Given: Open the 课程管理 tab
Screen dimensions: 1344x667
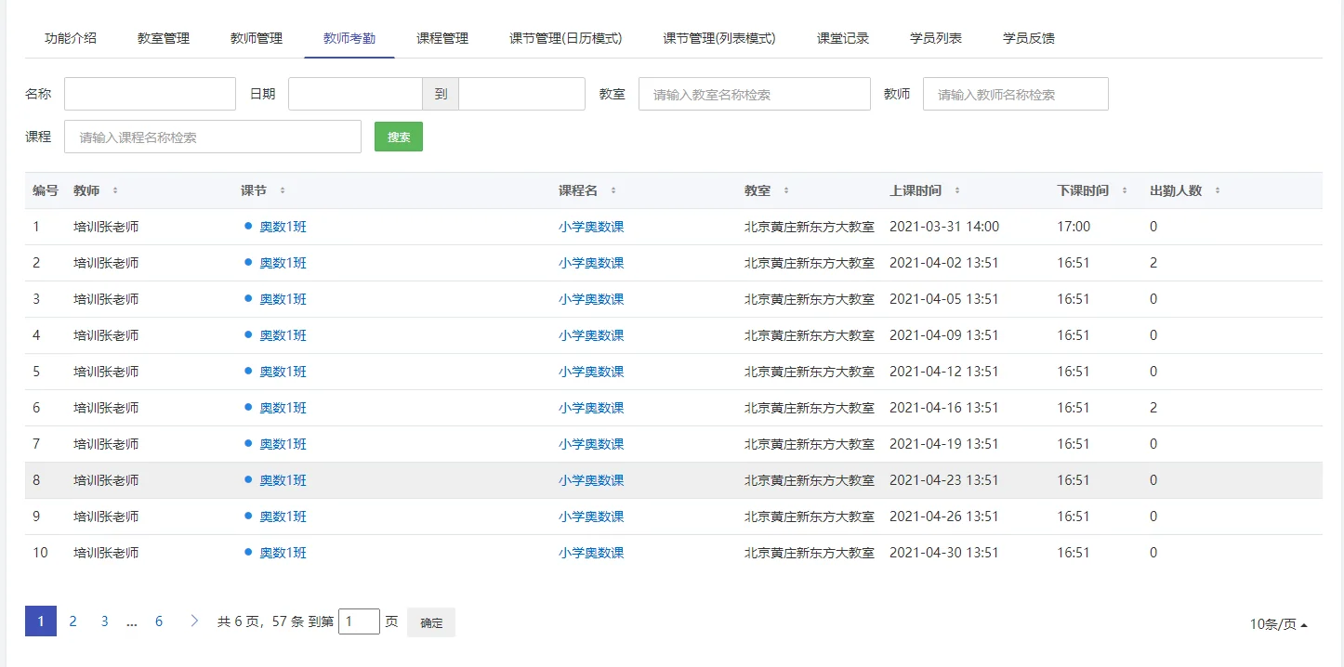Looking at the screenshot, I should (442, 38).
